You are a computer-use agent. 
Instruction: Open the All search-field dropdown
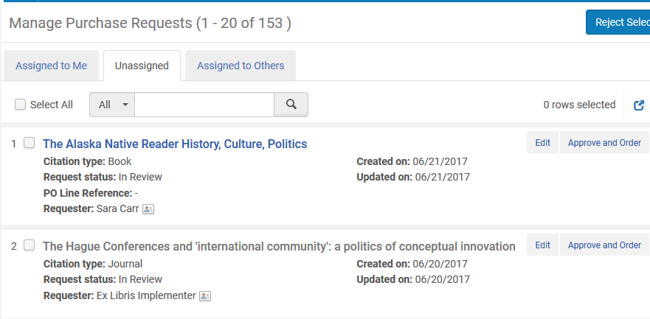point(112,105)
